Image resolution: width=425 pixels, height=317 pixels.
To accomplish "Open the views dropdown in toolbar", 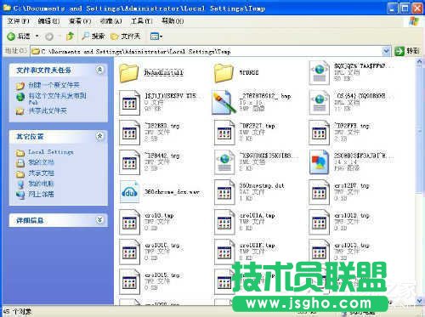I will pyautogui.click(x=156, y=37).
